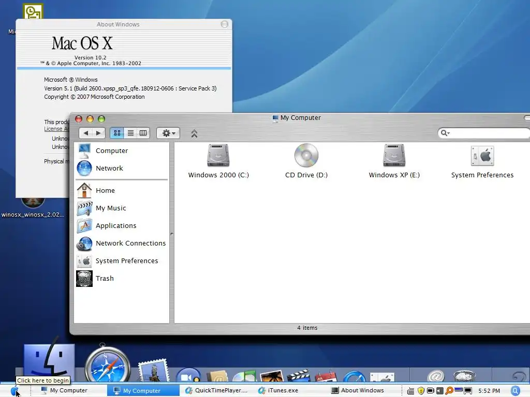This screenshot has width=530, height=397.
Task: Click the Copyright 2007 Microsoft Corporation line
Action: click(x=94, y=97)
